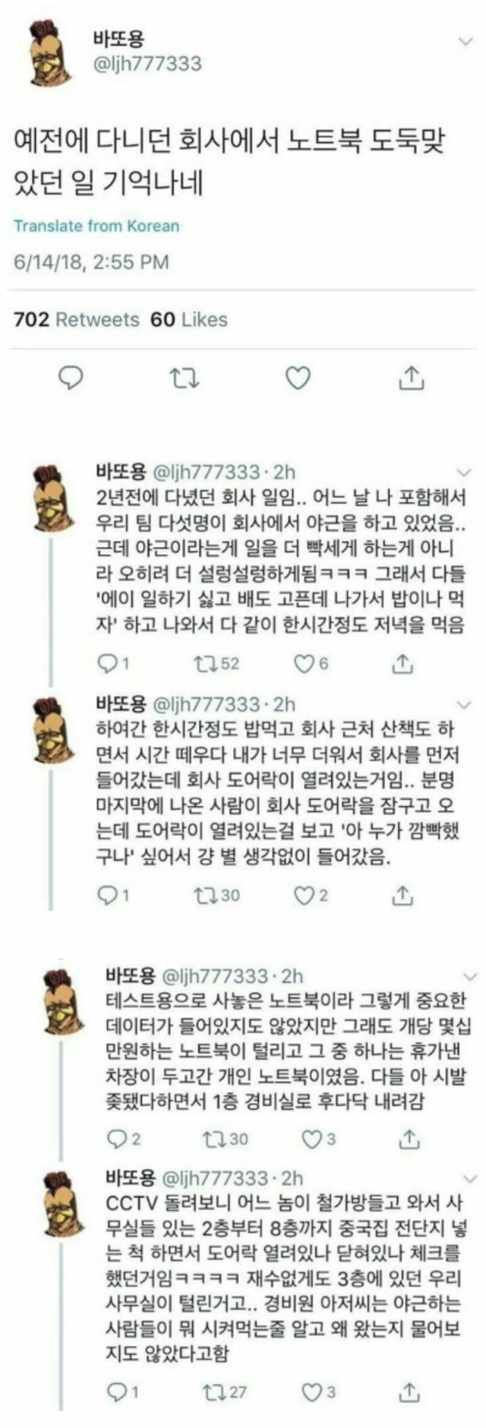This screenshot has width=486, height=1428.
Task: Reply to the main tweet about stolen laptops
Action: tap(71, 376)
